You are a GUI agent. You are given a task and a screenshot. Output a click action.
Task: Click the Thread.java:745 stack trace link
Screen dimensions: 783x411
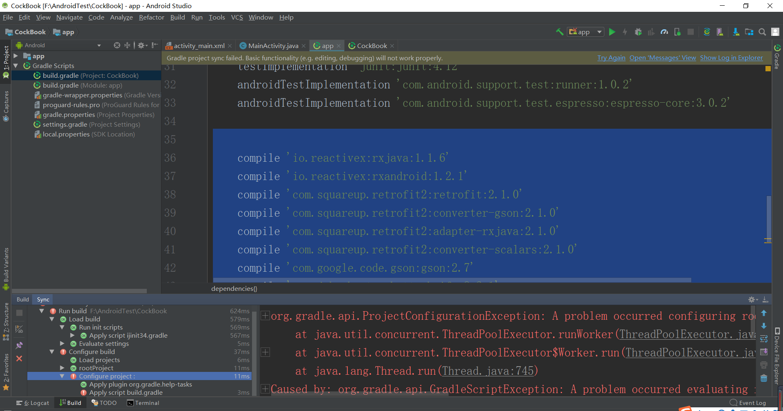click(488, 371)
